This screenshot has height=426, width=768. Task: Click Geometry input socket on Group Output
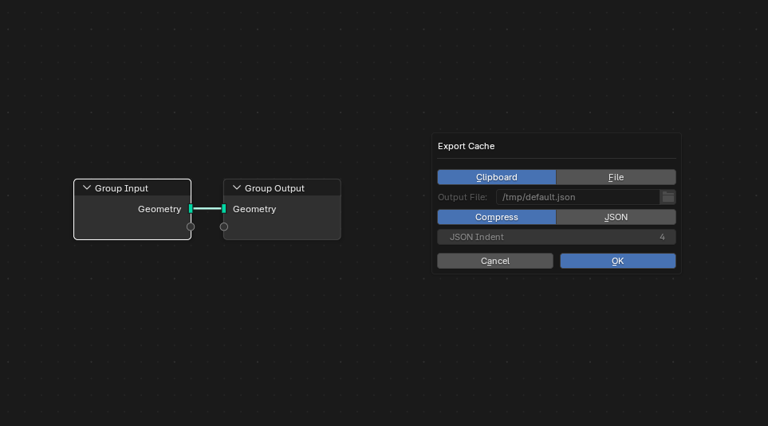pos(224,209)
